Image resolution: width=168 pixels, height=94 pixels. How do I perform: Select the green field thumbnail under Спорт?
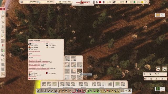pyautogui.click(x=117, y=84)
